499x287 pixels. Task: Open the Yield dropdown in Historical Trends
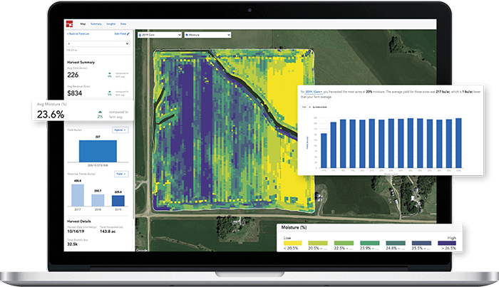pyautogui.click(x=120, y=173)
